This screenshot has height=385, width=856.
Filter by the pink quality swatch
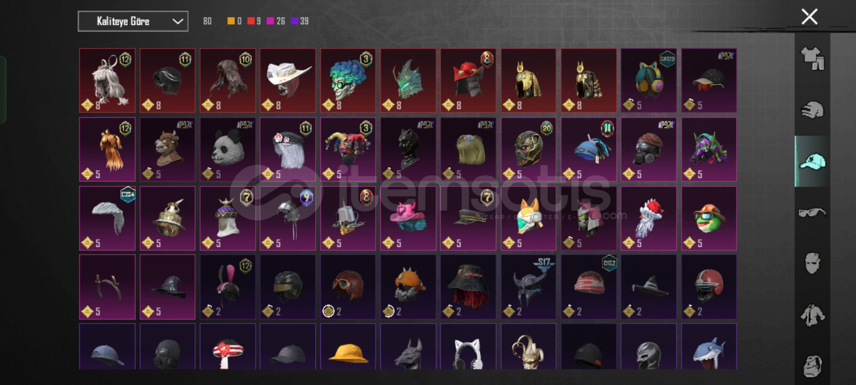(270, 21)
